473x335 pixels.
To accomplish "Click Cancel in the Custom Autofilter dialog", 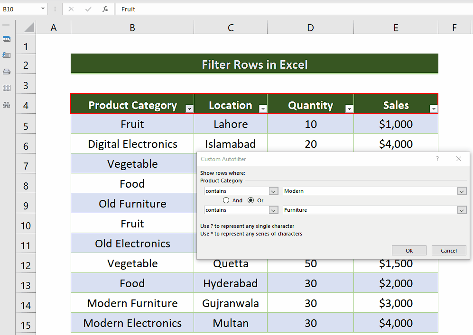I will point(448,250).
